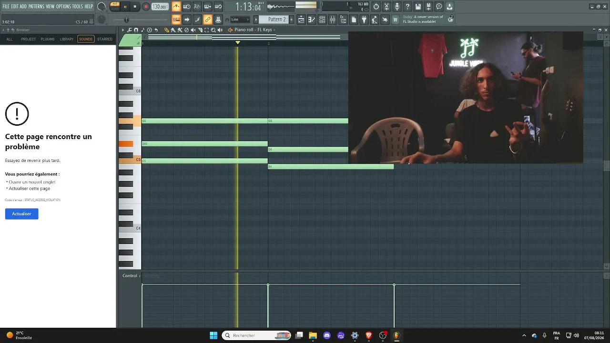Viewport: 610px width, 343px height.
Task: Select the Zoom magnifier tool
Action: (213, 30)
